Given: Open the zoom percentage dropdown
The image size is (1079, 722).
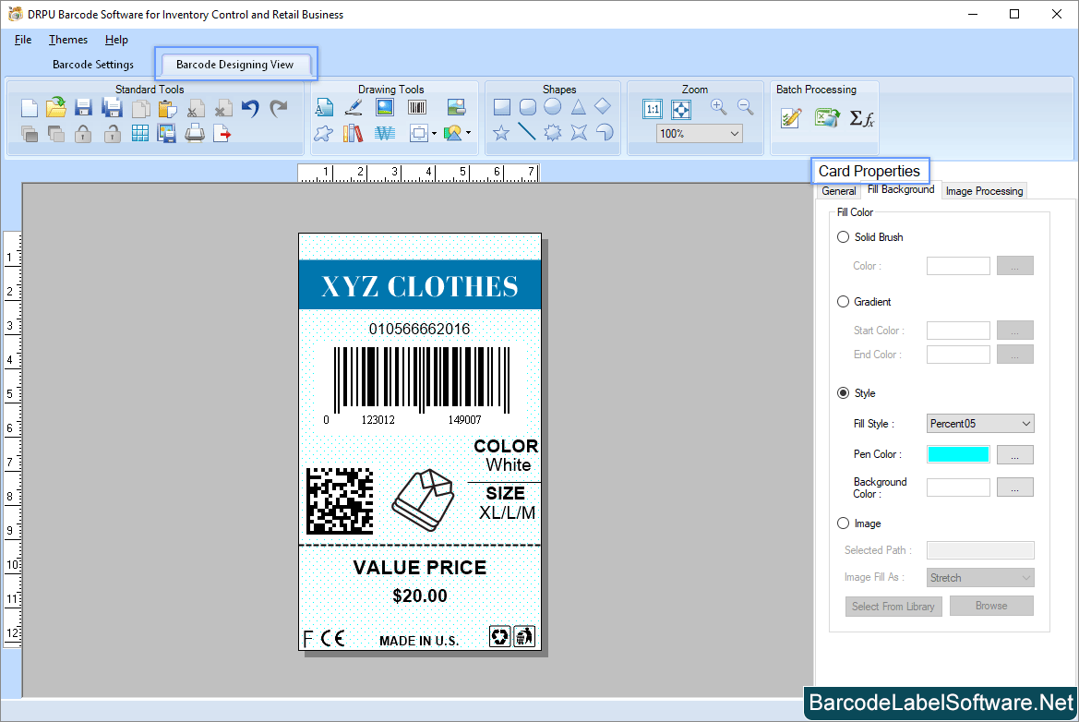Looking at the screenshot, I should tap(699, 133).
